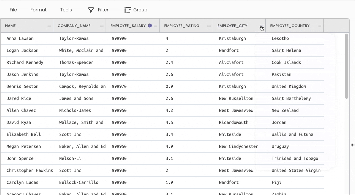The width and height of the screenshot is (355, 195).
Task: Click the vertical scrollbar thumb
Action: coord(347,66)
